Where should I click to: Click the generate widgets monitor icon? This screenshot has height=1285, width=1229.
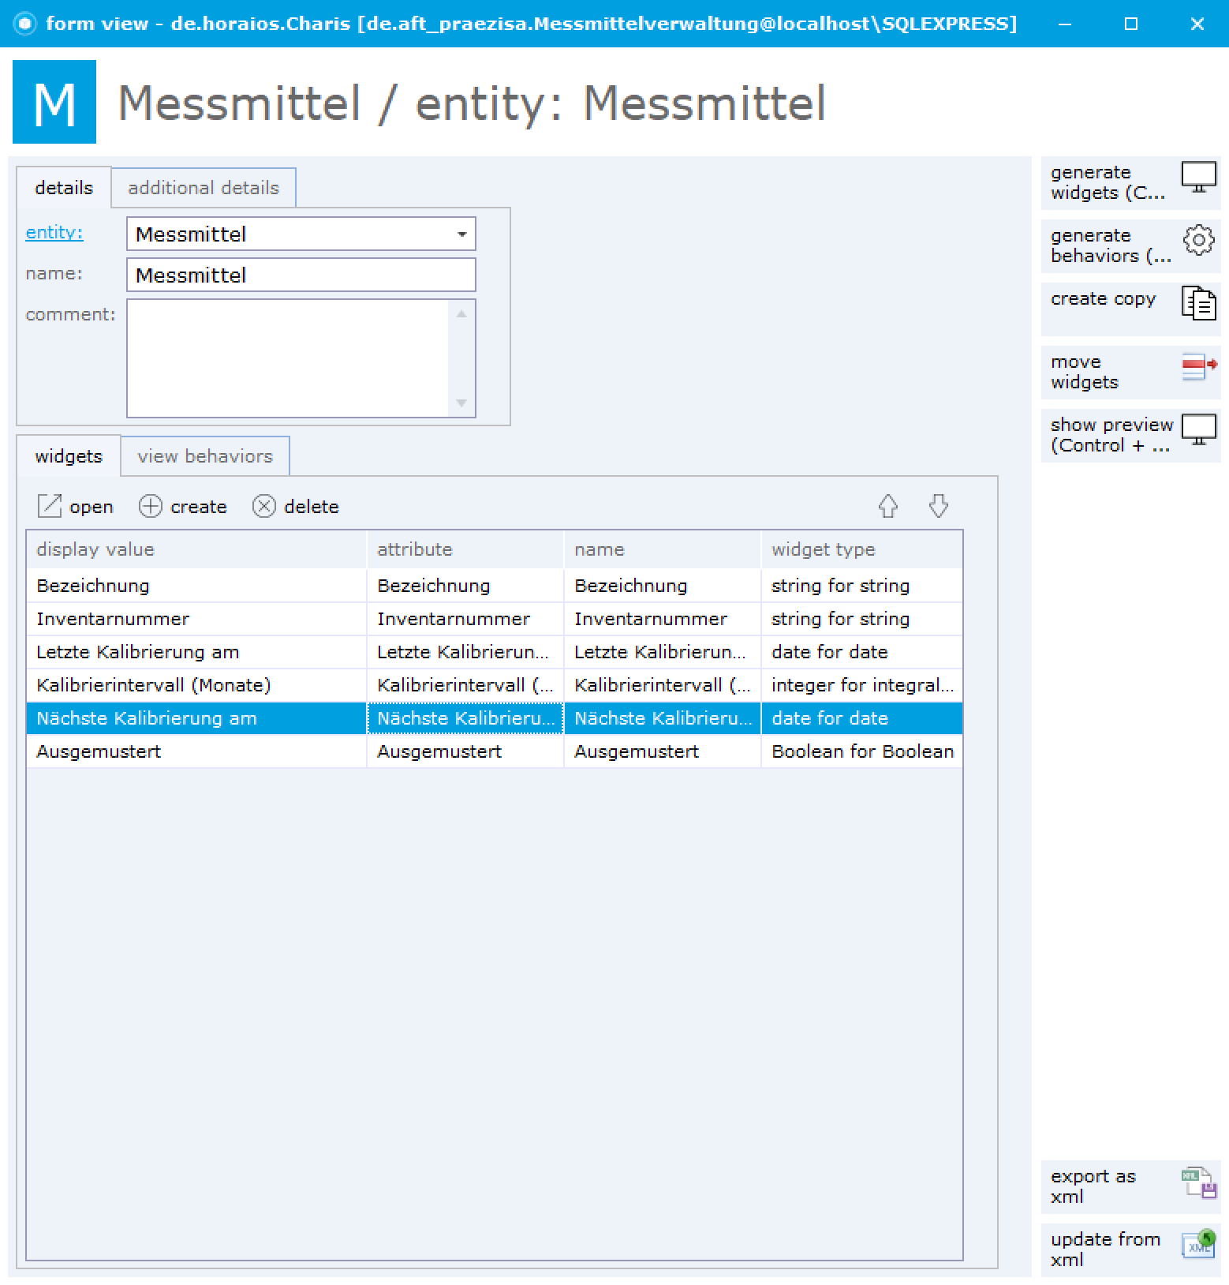point(1198,177)
